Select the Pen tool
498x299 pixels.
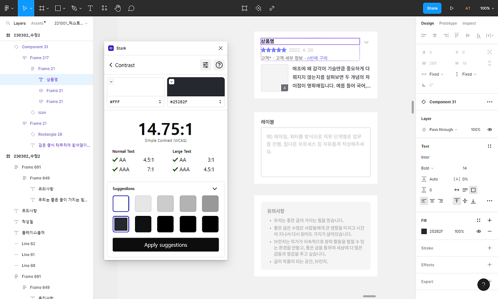coord(74,8)
